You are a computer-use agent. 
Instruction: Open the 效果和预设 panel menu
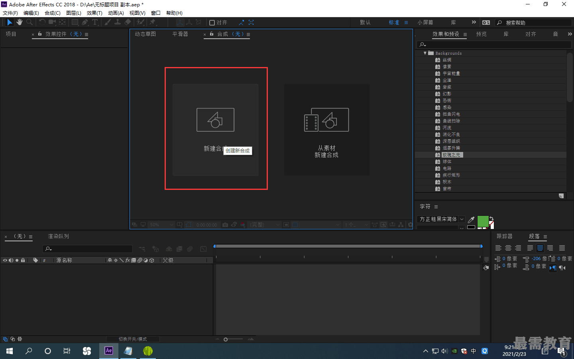[465, 34]
